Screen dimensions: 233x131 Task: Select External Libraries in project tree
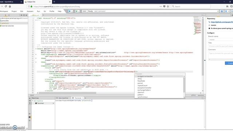click(7, 26)
